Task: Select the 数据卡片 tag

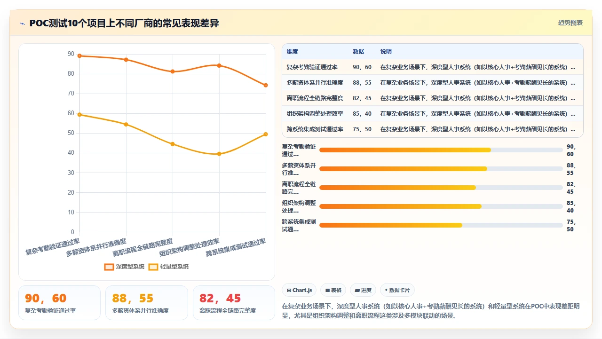Action: click(397, 290)
